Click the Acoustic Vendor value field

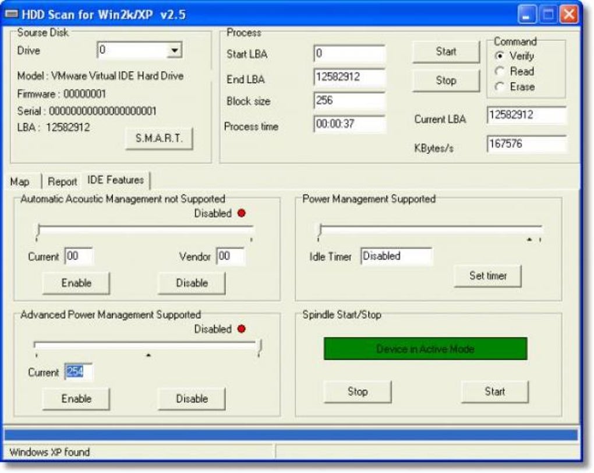(x=231, y=256)
